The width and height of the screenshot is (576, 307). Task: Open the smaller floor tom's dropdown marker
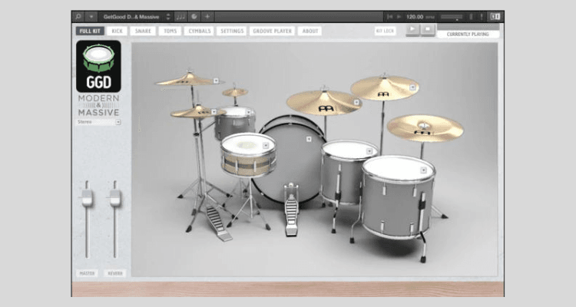tap(369, 151)
